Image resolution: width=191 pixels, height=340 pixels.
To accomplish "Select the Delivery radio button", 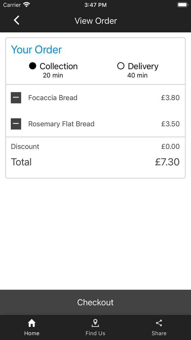I will (x=121, y=66).
